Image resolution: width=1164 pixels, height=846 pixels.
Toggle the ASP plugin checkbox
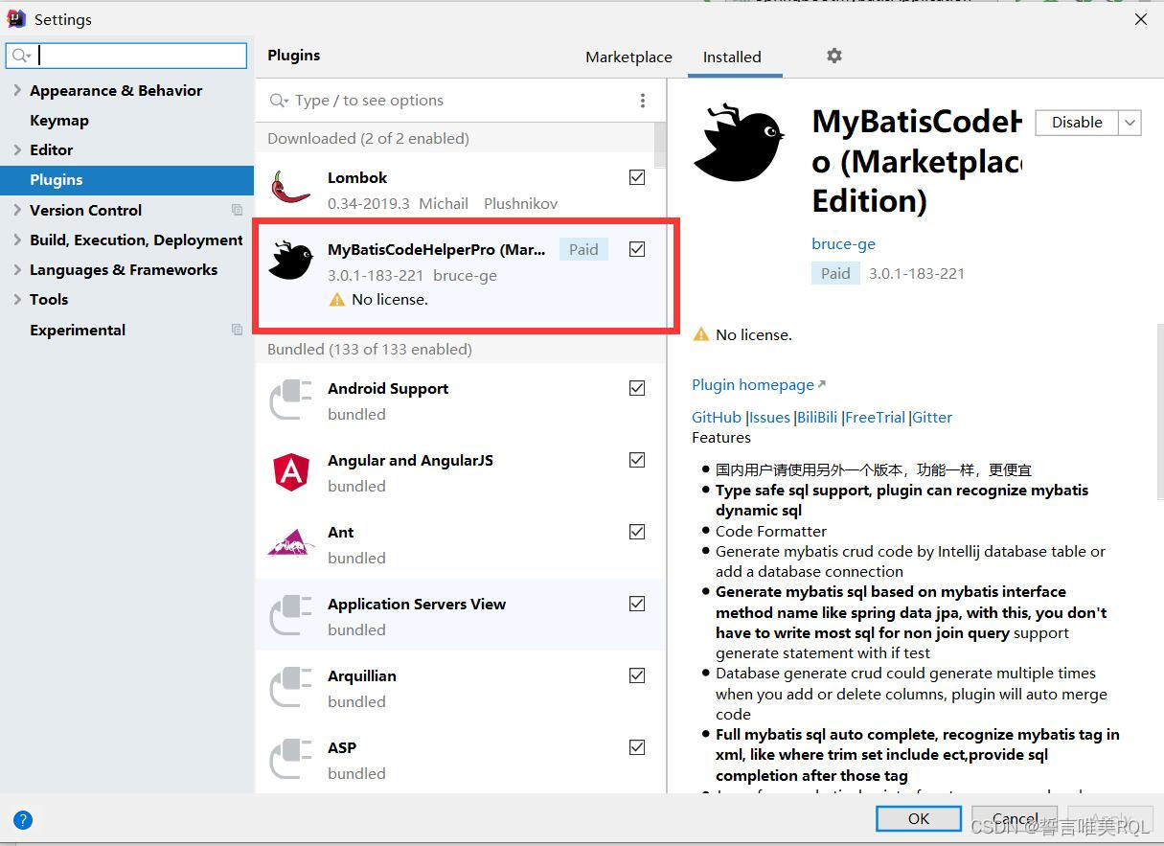[637, 747]
